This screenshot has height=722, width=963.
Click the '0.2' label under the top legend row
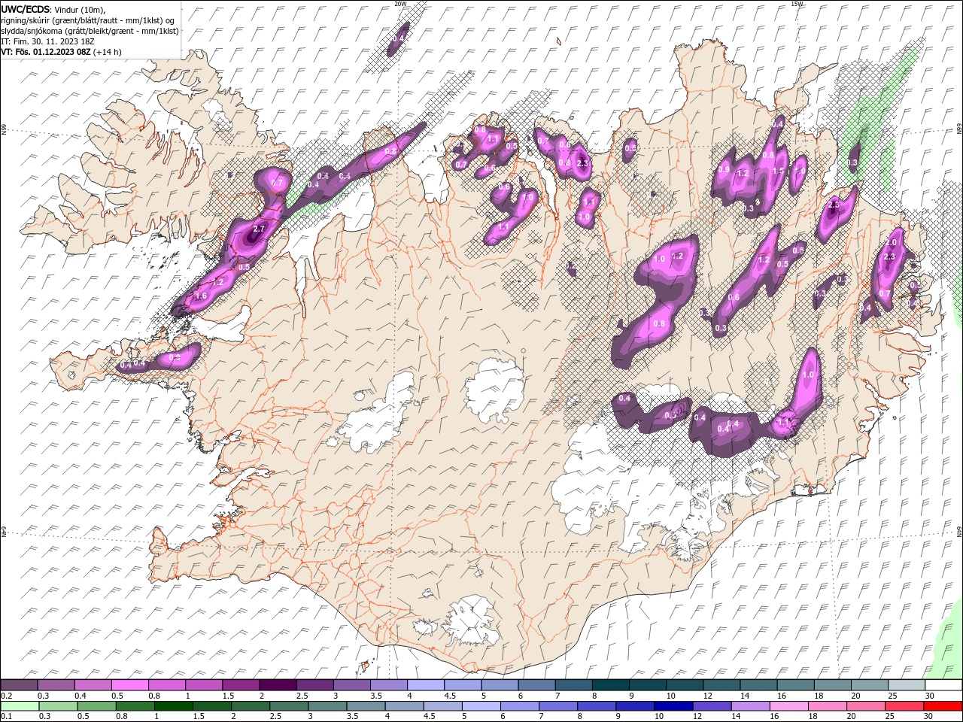6,696
